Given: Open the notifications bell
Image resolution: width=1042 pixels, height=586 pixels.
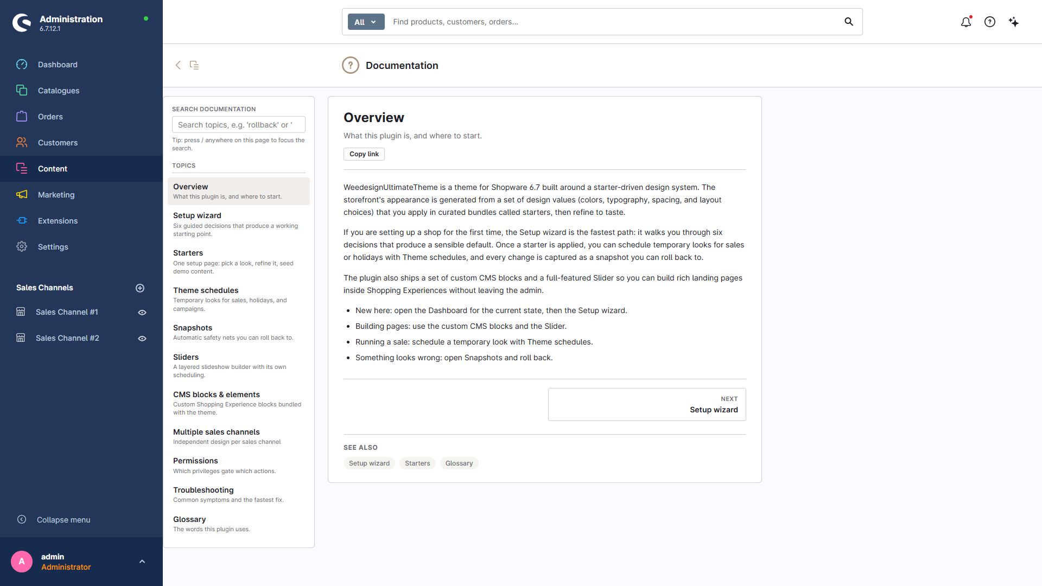Looking at the screenshot, I should (x=966, y=22).
